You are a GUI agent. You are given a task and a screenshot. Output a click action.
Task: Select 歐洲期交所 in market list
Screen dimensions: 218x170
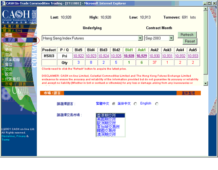tap(110, 123)
